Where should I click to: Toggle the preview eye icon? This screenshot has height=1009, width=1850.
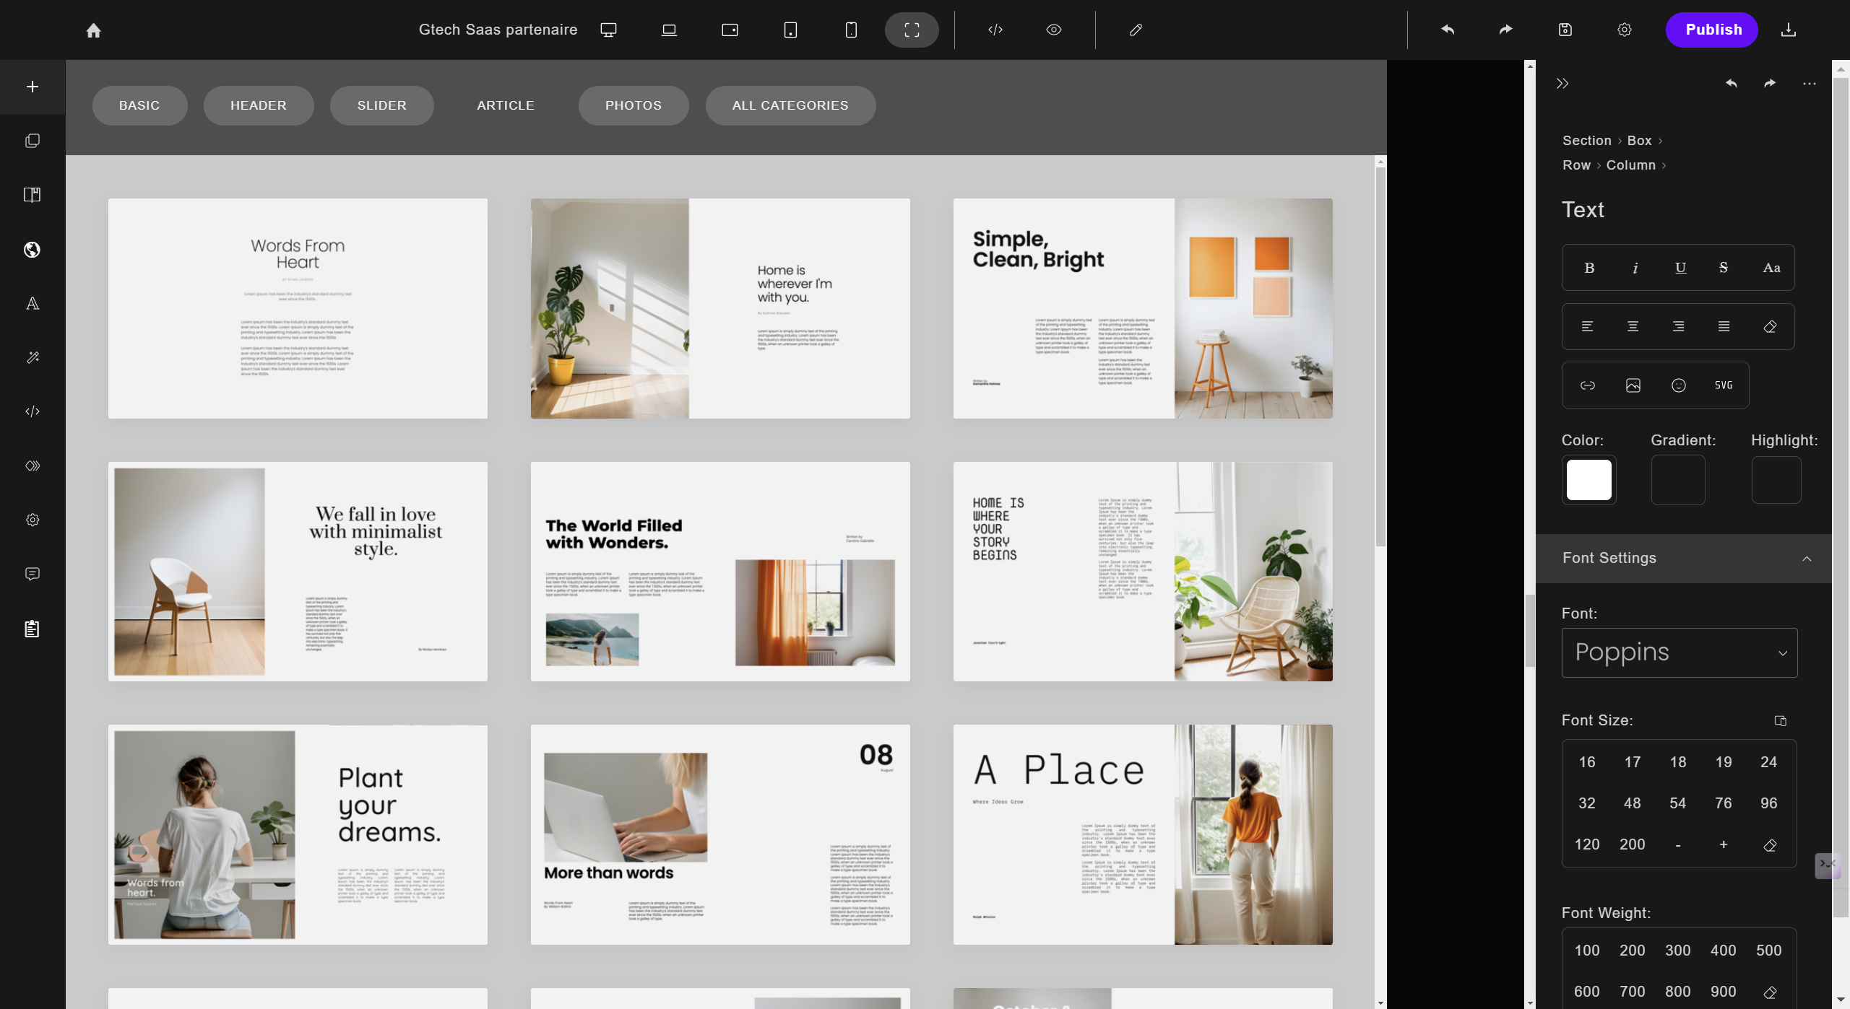(x=1053, y=30)
